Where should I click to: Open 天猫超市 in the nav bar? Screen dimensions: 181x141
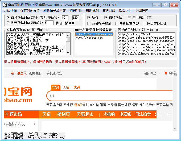85,114
